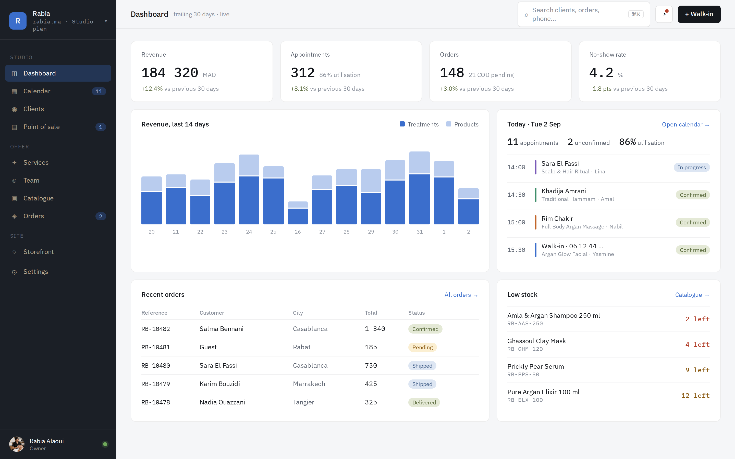Click the In progress status badge
Viewport: 735px width, 459px height.
tap(692, 168)
